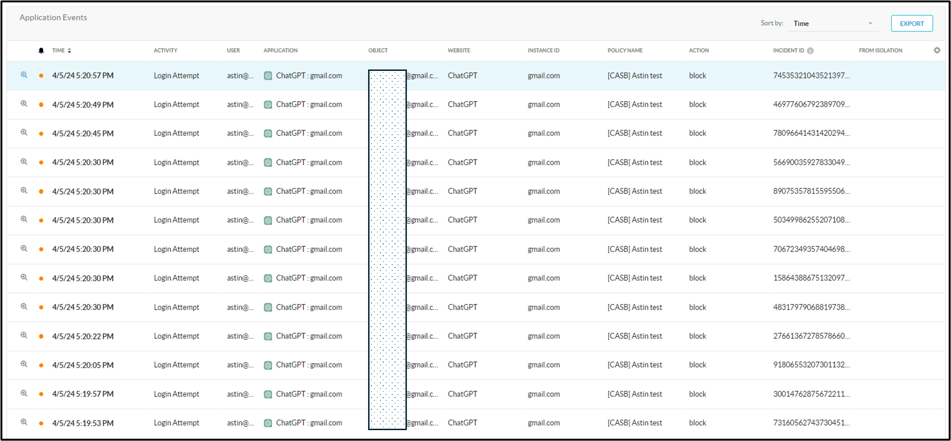Click incident ID 46977606792389709...
Image resolution: width=951 pixels, height=441 pixels.
tap(811, 104)
